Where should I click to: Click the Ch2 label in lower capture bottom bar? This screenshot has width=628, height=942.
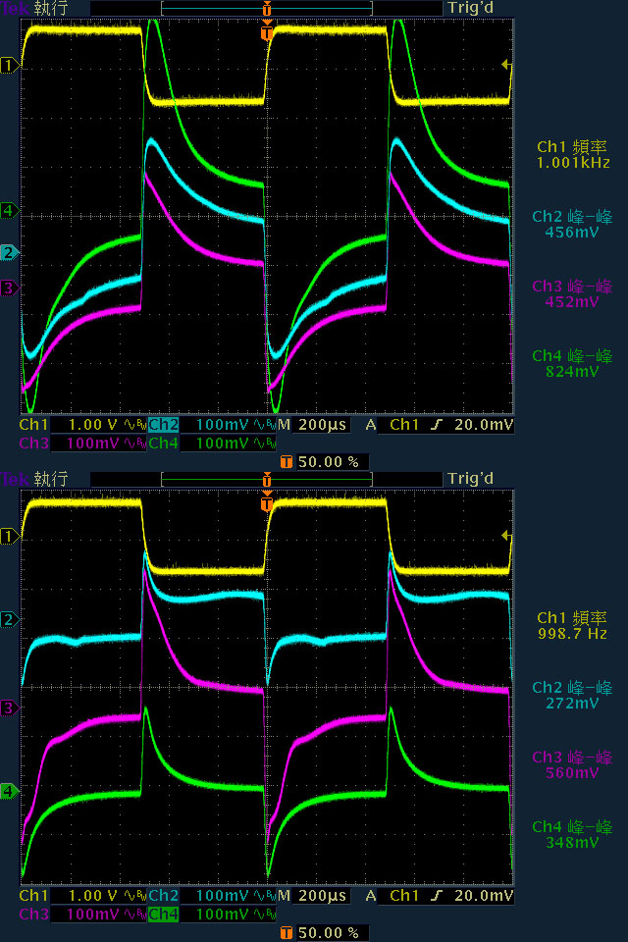164,896
